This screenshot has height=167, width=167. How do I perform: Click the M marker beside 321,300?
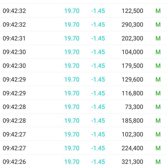click(x=158, y=162)
